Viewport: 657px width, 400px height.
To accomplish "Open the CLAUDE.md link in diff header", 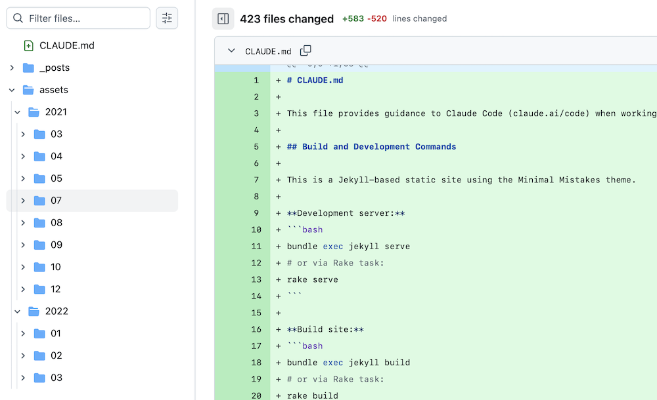I will pyautogui.click(x=268, y=51).
